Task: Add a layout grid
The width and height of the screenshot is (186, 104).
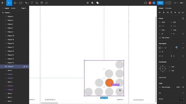Action: pyautogui.click(x=183, y=77)
